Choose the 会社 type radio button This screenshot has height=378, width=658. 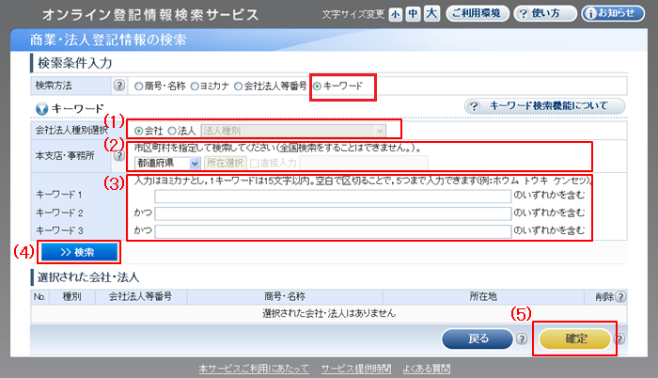pyautogui.click(x=138, y=131)
